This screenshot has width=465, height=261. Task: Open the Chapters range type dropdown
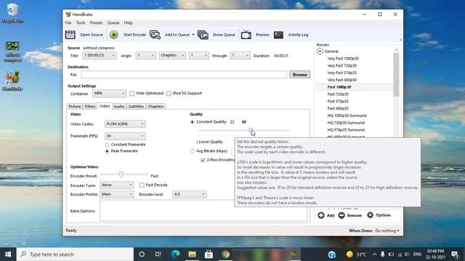[x=172, y=55]
